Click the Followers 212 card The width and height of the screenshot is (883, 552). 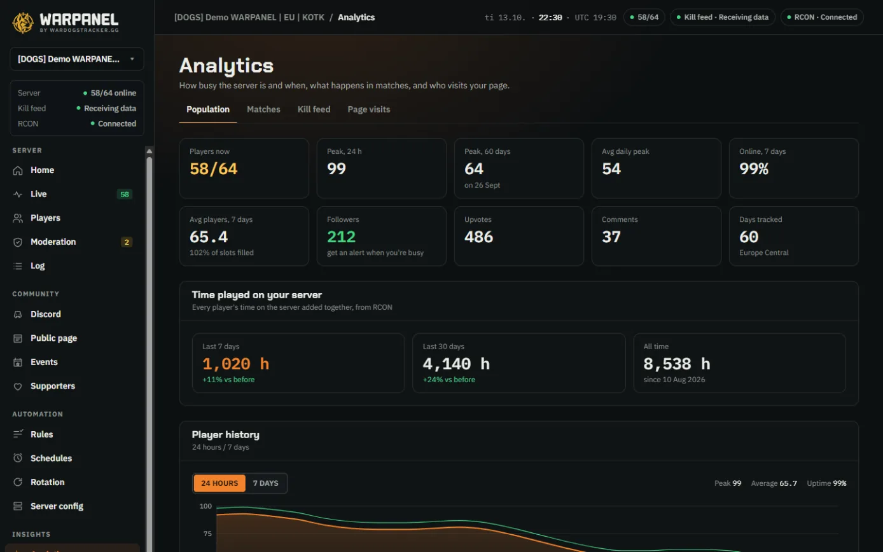pos(382,236)
